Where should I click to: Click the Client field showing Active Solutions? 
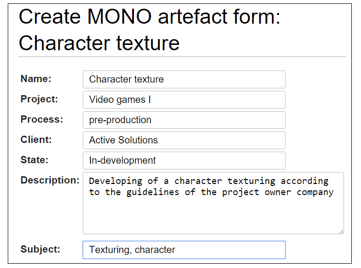184,140
